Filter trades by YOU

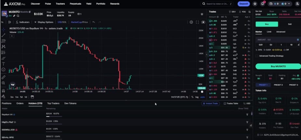tap(242, 12)
